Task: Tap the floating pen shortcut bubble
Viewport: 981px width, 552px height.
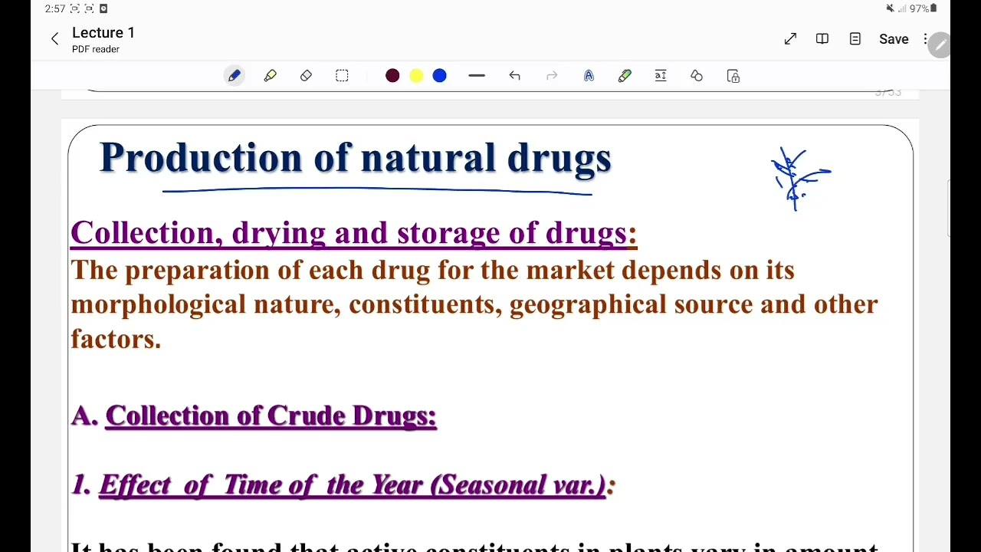Action: point(939,45)
